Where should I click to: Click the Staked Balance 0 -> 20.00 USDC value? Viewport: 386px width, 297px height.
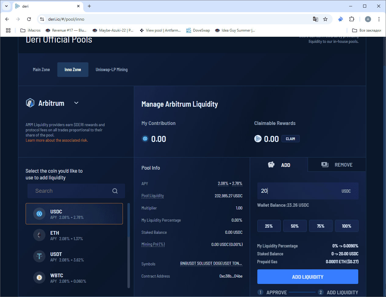[345, 254]
